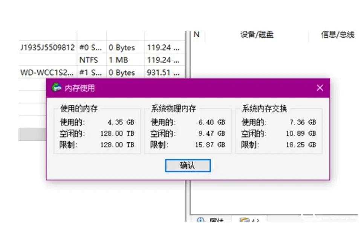Click the 7.36 GB swap used value
361x231 pixels.
click(x=303, y=122)
